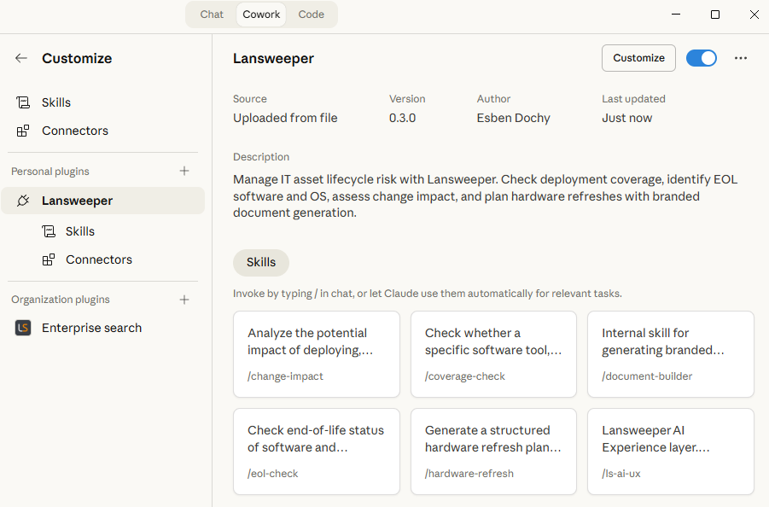This screenshot has width=769, height=507.
Task: Switch to the Code tab
Action: [x=311, y=15]
